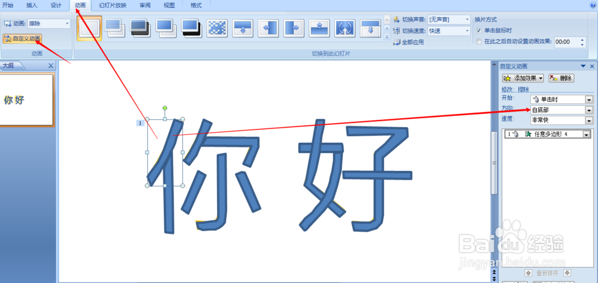The height and width of the screenshot is (283, 598).
Task: Apply the checkerboard Dissolve transition
Action: point(218,29)
